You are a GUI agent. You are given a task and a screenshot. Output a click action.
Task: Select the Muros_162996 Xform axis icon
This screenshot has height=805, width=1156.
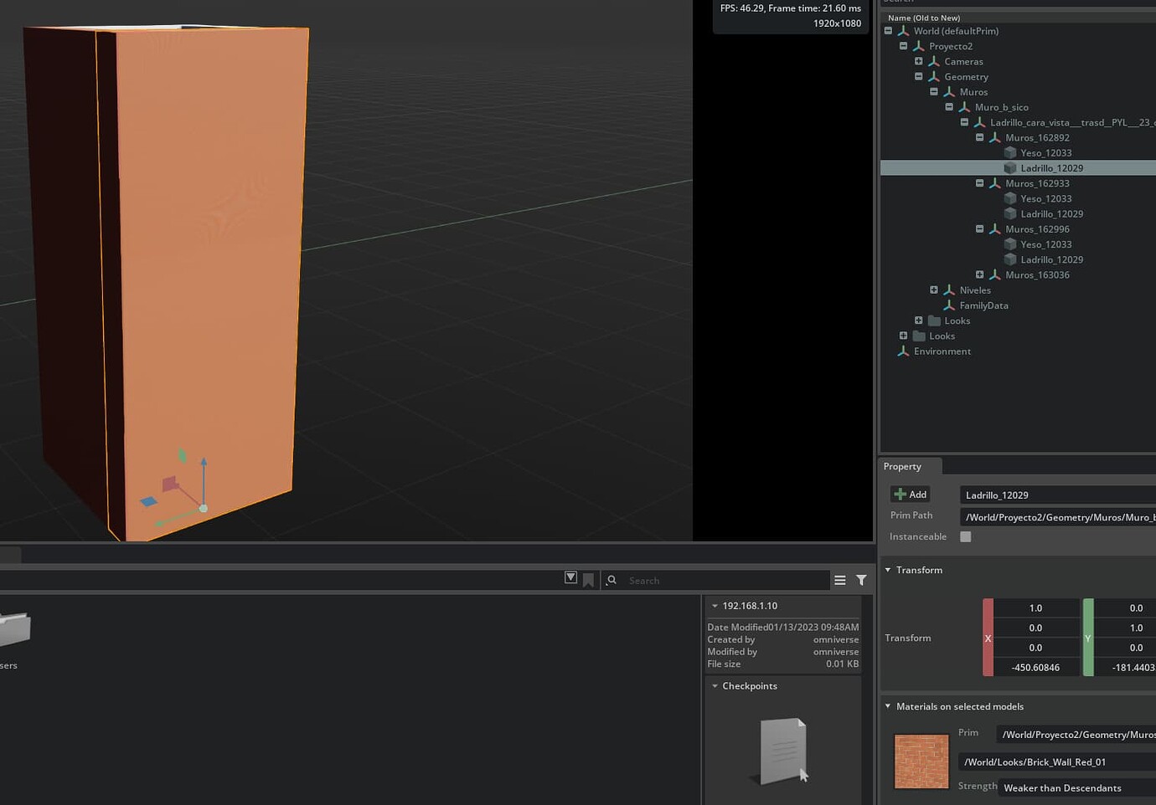994,228
